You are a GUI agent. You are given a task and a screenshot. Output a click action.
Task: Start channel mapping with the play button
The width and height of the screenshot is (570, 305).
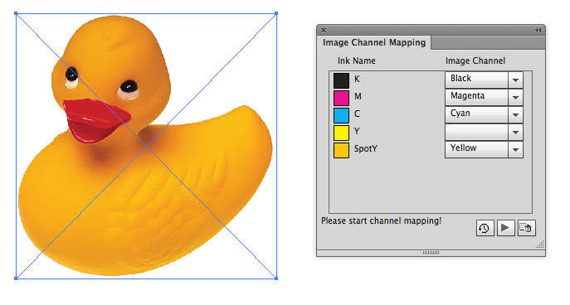pyautogui.click(x=505, y=228)
